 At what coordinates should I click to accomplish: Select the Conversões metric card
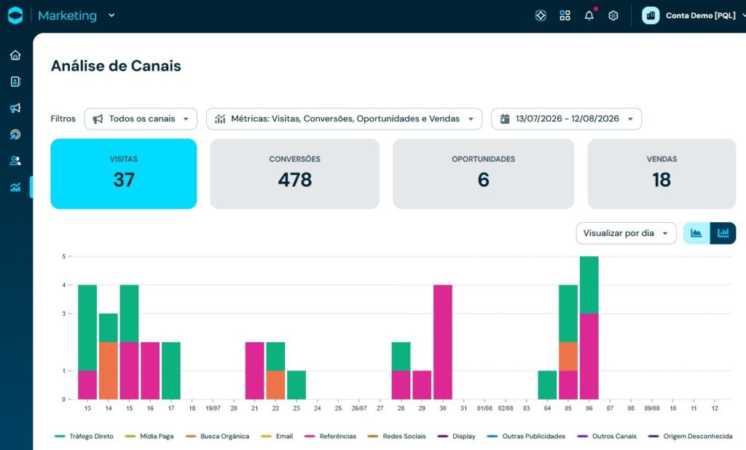click(x=295, y=173)
